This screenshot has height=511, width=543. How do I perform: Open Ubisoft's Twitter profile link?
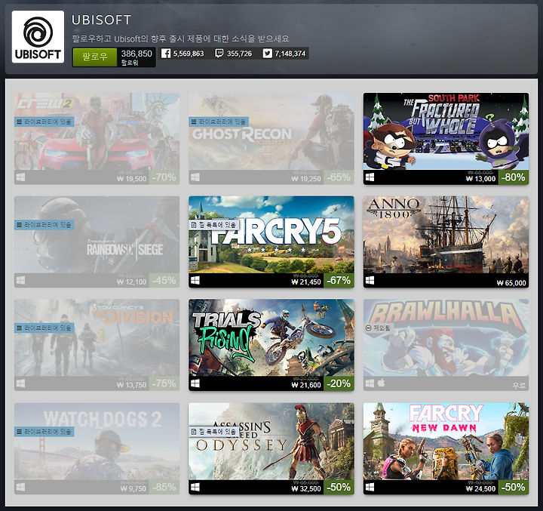284,54
